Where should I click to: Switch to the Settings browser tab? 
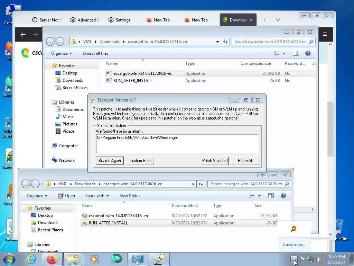pyautogui.click(x=119, y=20)
